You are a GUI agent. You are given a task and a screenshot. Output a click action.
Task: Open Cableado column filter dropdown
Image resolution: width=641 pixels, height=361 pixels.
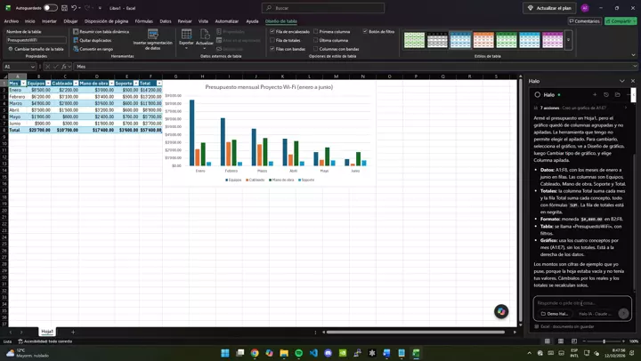coord(76,84)
